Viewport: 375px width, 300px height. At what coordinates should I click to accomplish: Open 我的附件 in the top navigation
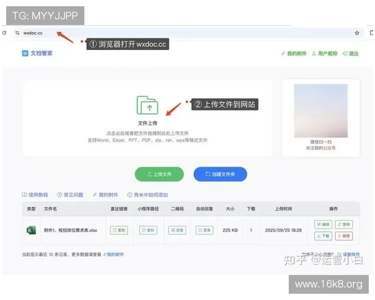294,54
